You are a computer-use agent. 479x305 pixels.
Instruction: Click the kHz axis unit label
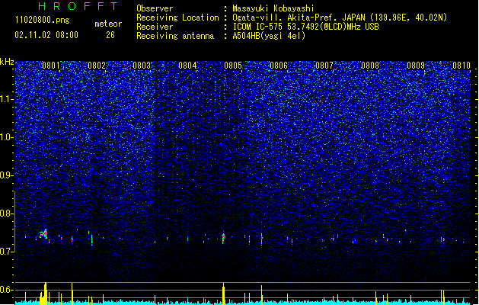(7, 62)
